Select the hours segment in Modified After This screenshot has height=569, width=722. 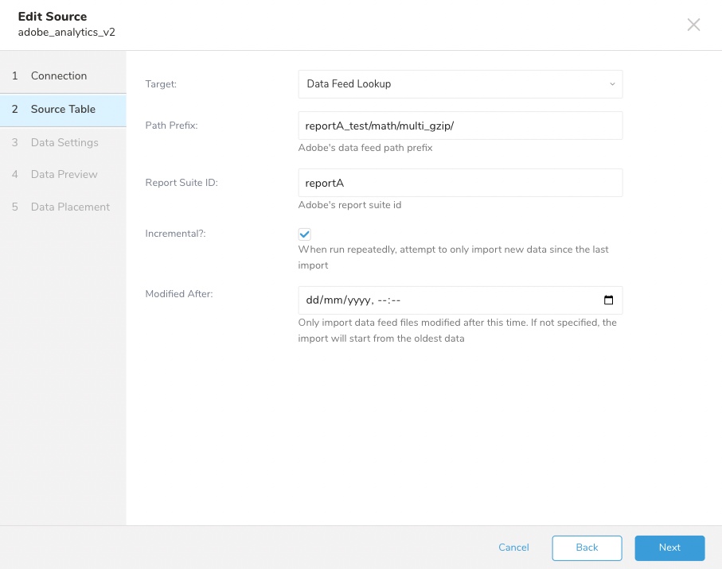383,301
